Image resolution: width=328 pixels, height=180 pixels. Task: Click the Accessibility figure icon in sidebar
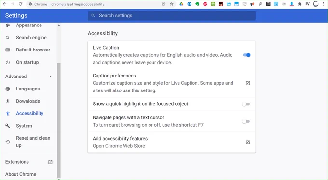[8, 114]
